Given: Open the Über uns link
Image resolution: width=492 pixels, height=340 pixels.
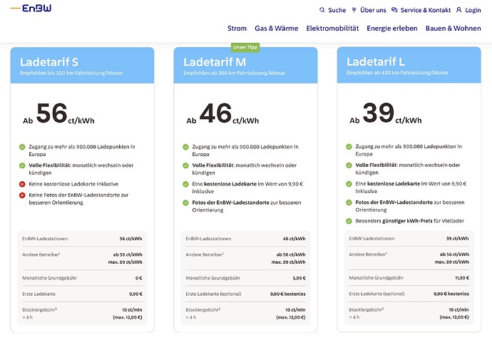Looking at the screenshot, I should pyautogui.click(x=373, y=10).
